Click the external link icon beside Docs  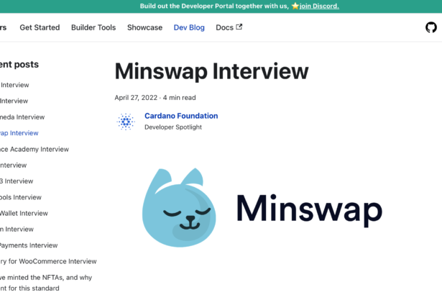click(x=239, y=27)
